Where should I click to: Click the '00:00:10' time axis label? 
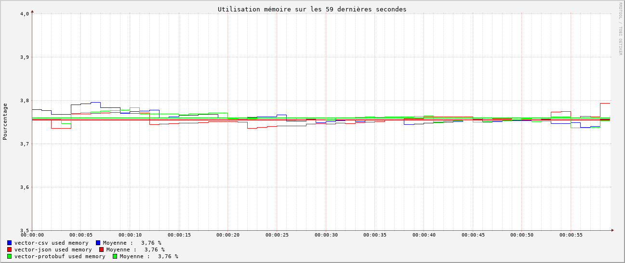coord(130,235)
